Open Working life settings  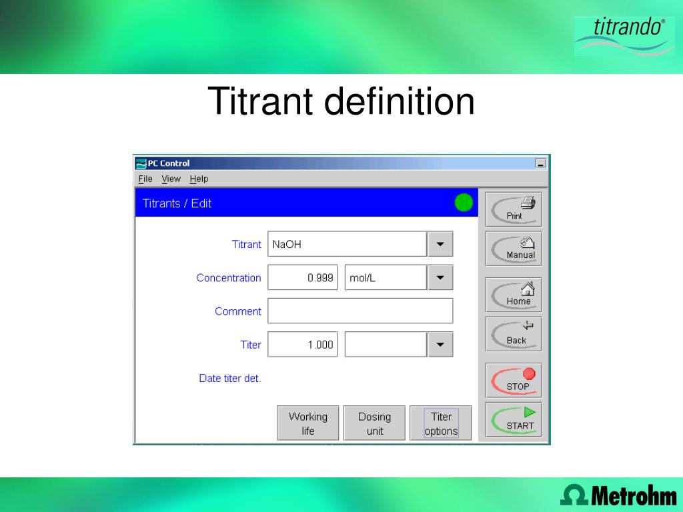[x=308, y=423]
